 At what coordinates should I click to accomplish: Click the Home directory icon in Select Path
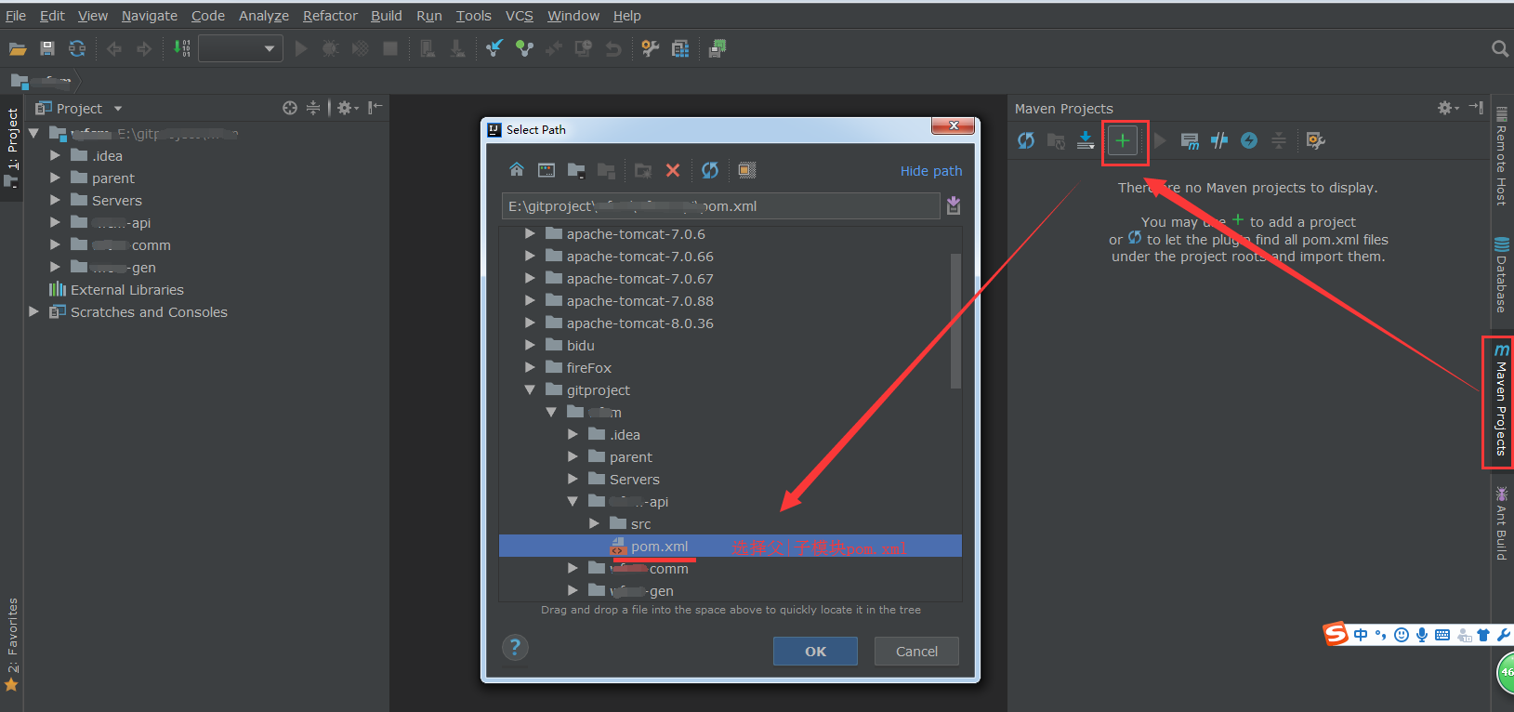(x=517, y=170)
